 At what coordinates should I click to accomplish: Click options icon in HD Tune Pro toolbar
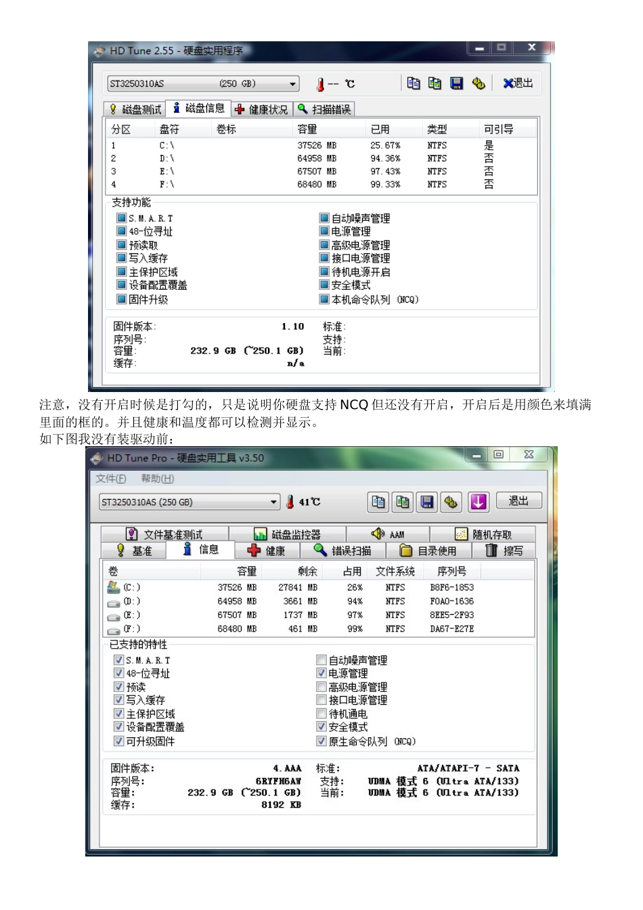451,502
